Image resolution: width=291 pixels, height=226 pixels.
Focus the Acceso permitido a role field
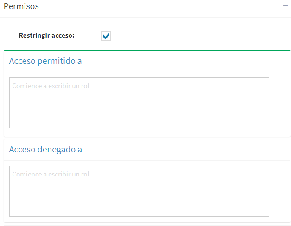(139, 103)
